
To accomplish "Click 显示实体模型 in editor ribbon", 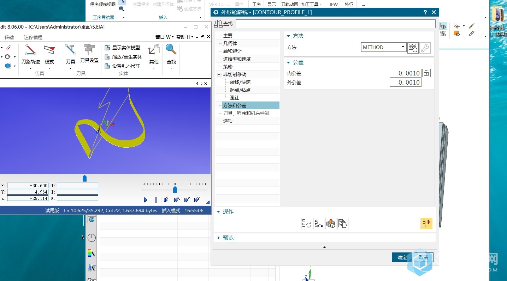I will click(123, 48).
